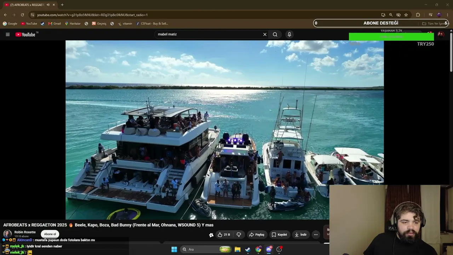Open the Google bookmark
Screen dimensions: 453x255
[x=10, y=24]
